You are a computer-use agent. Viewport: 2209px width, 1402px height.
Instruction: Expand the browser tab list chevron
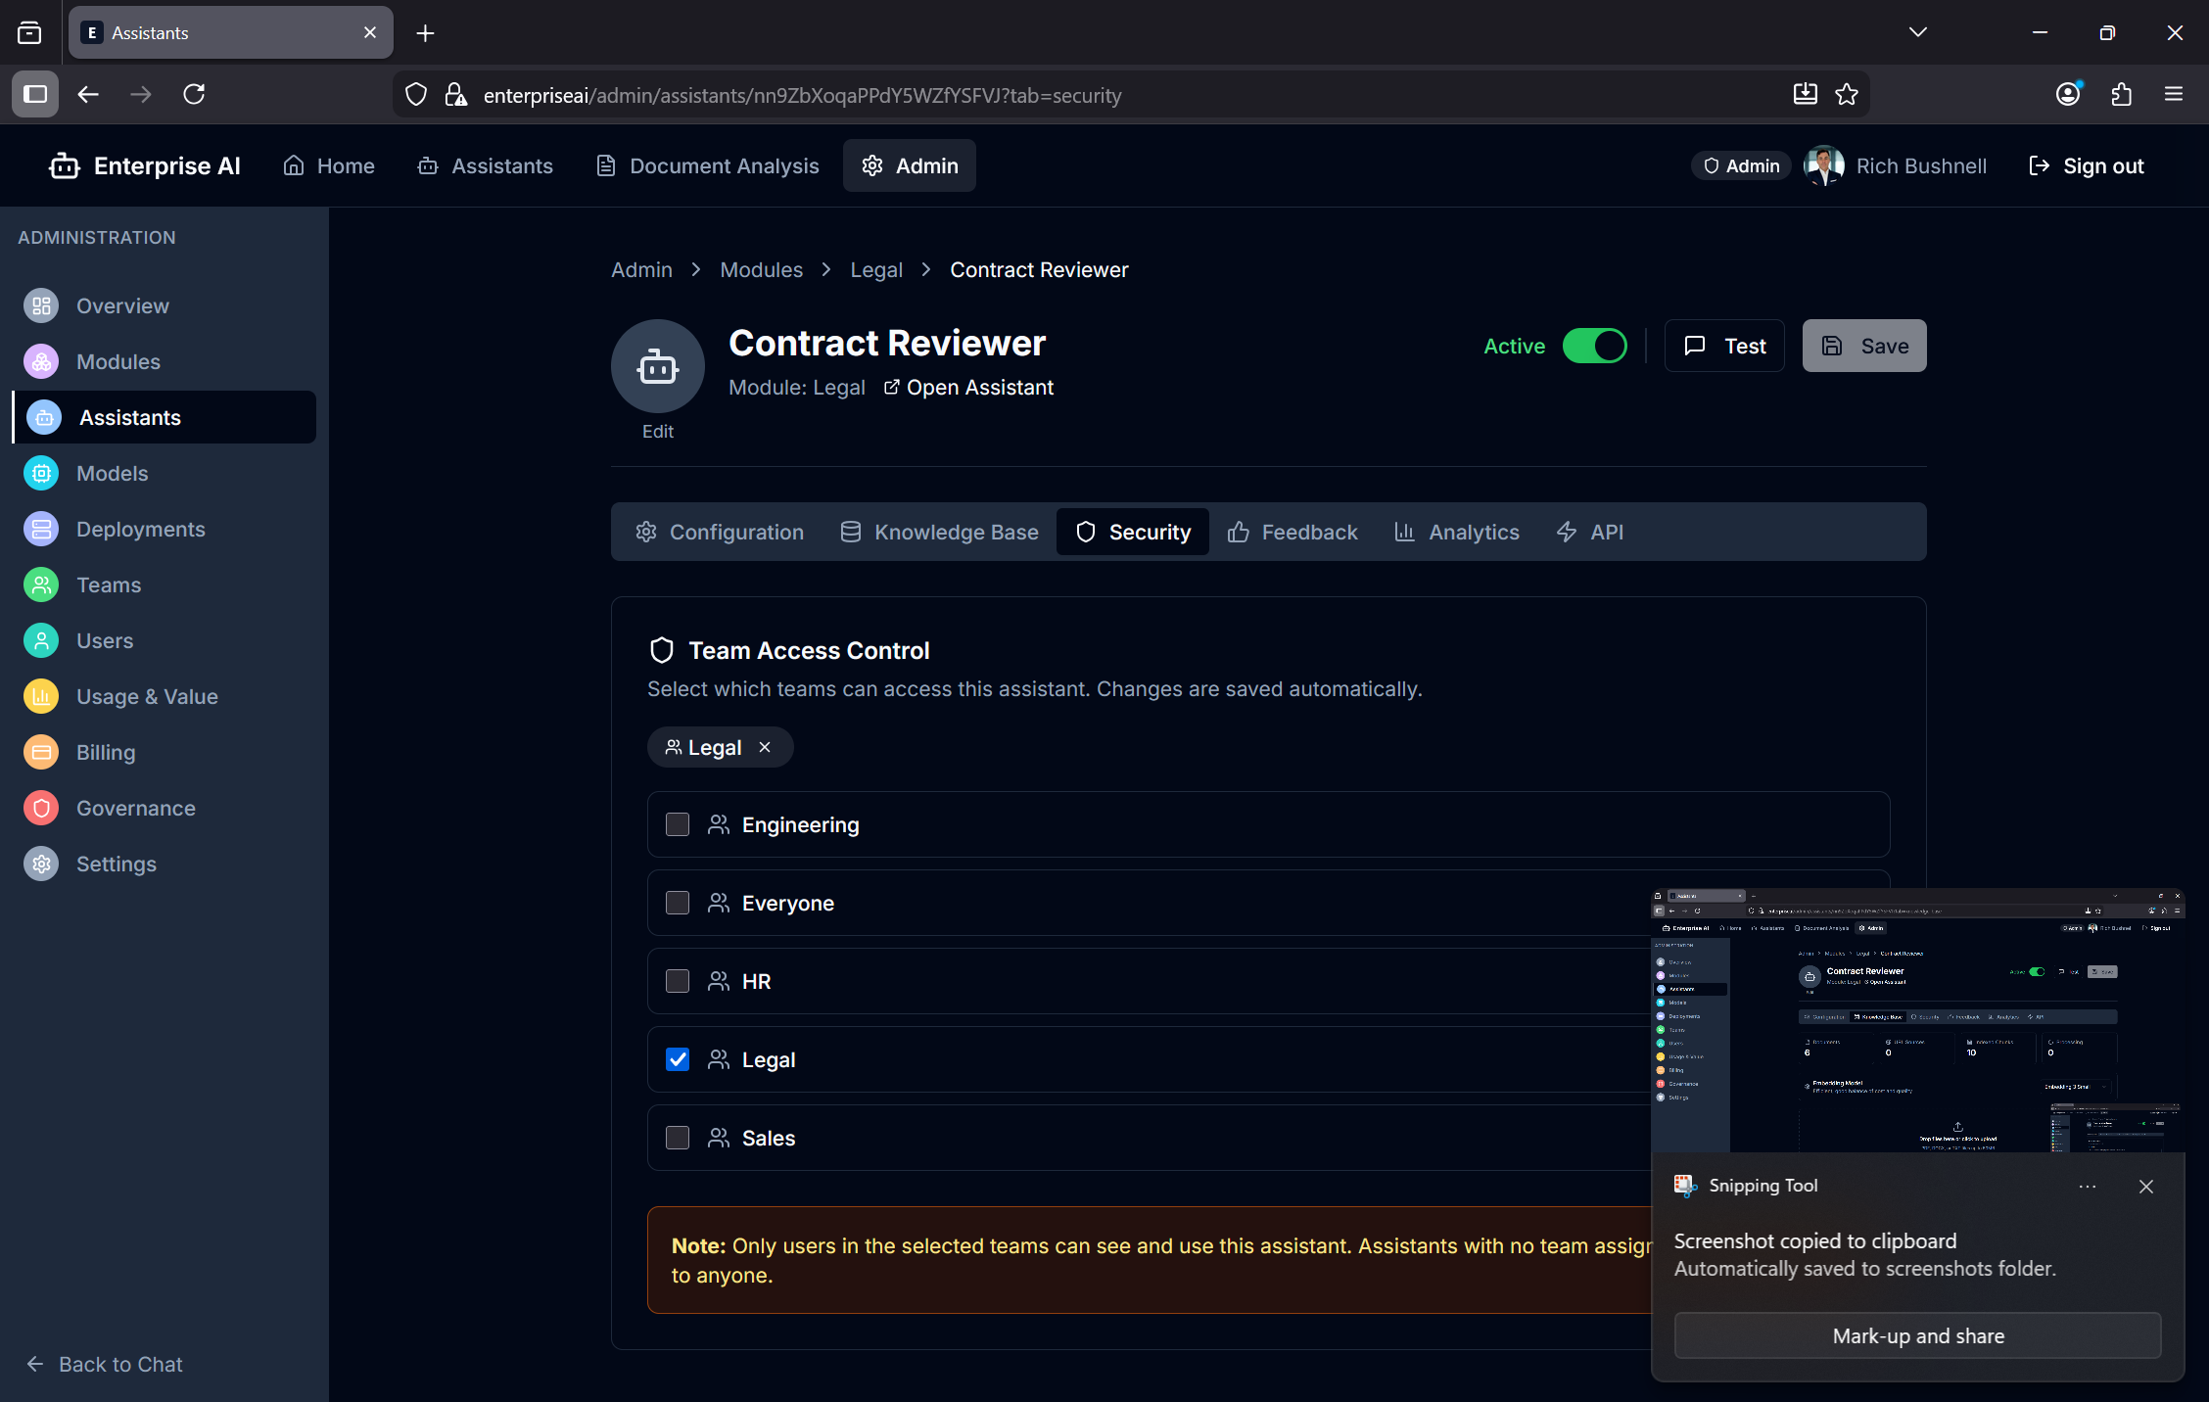point(1917,32)
